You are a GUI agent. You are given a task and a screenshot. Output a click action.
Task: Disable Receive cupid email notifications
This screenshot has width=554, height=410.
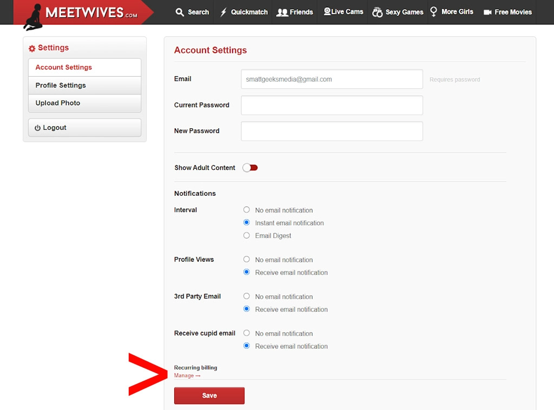point(246,334)
